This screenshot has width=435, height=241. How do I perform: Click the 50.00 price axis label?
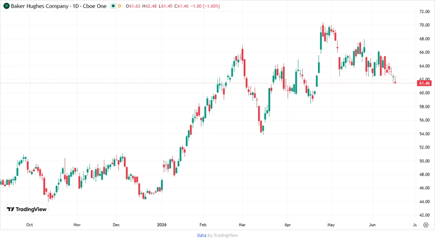coord(424,161)
